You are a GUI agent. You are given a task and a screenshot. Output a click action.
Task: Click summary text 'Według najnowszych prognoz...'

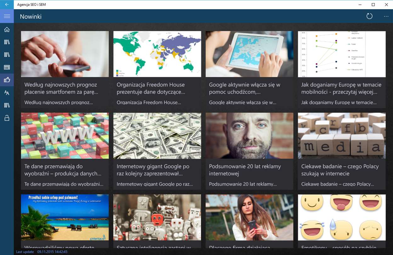[x=59, y=102]
